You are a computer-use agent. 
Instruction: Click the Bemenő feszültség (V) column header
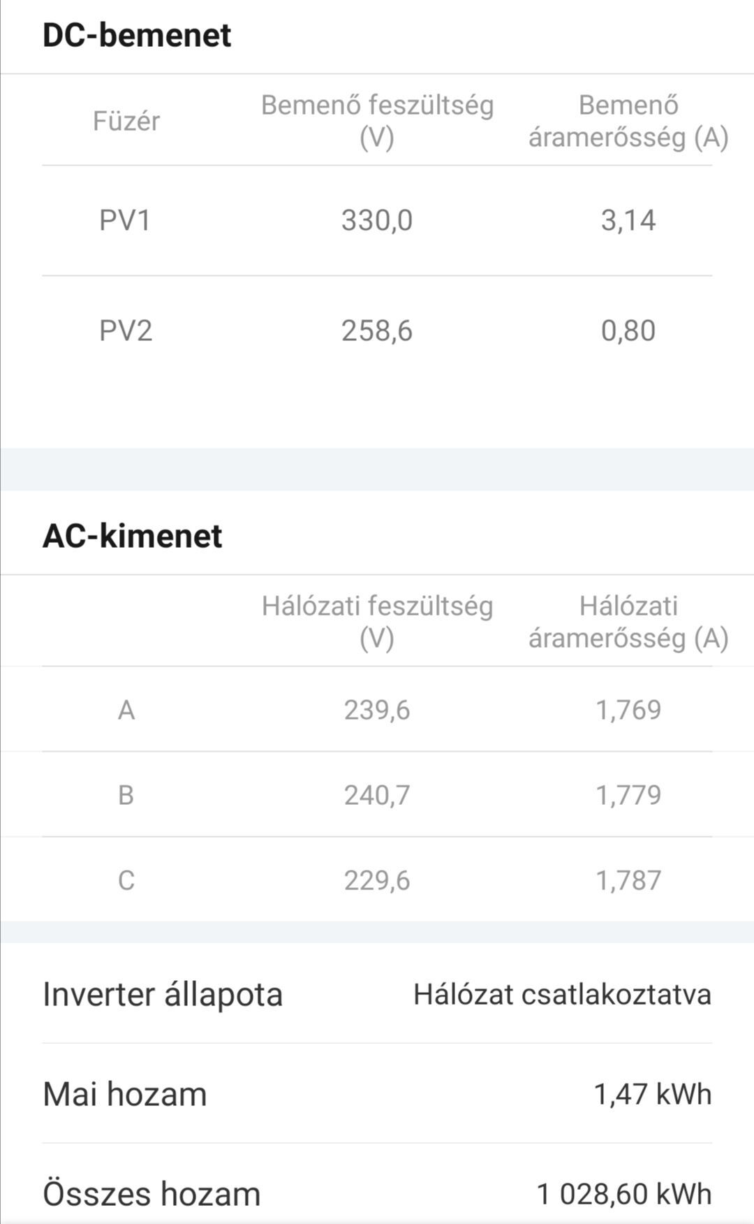377,121
